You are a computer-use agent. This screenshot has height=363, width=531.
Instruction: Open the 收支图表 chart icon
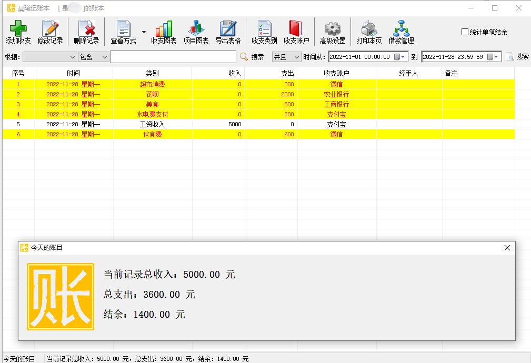(x=163, y=32)
